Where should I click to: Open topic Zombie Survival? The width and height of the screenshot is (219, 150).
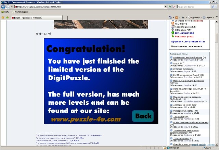coord(181,139)
